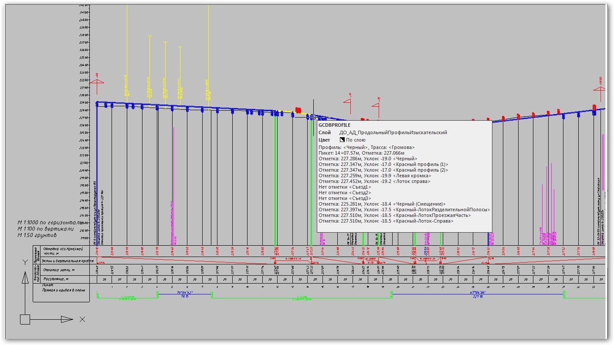Image resolution: width=614 pixels, height=345 pixels.
Task: Click the X axis arrowhead of UCS icon
Action: click(x=67, y=319)
